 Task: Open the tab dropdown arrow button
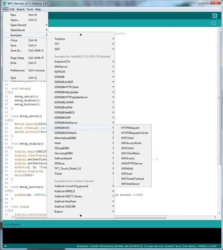coord(213,23)
